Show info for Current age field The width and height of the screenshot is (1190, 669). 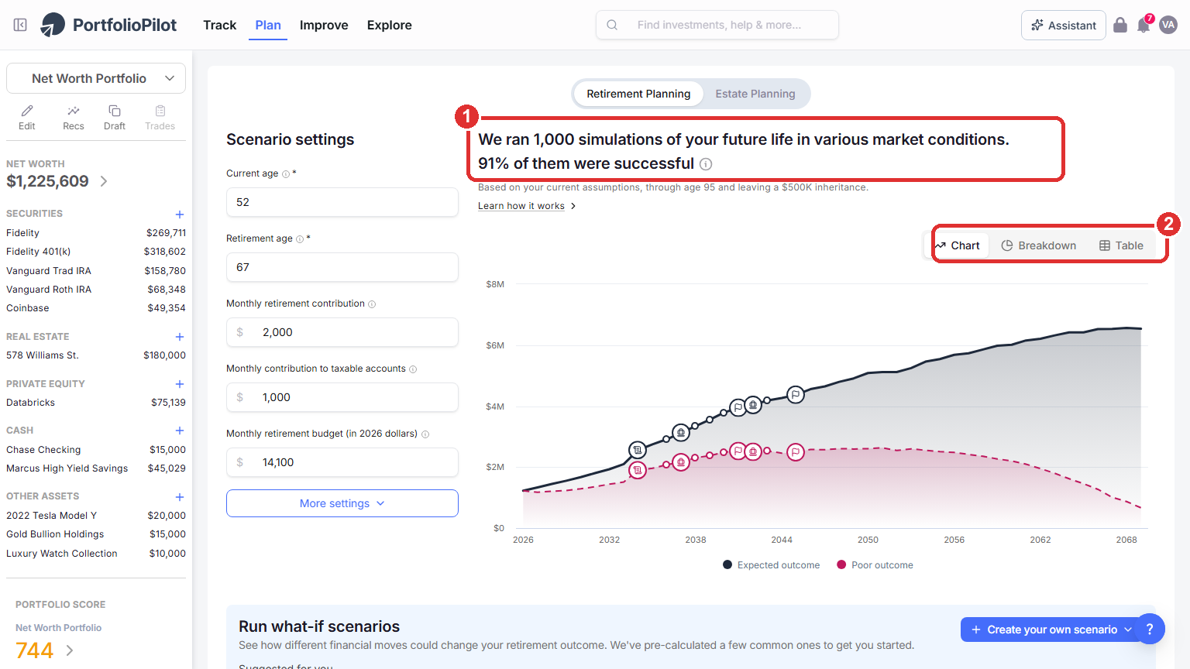click(286, 174)
